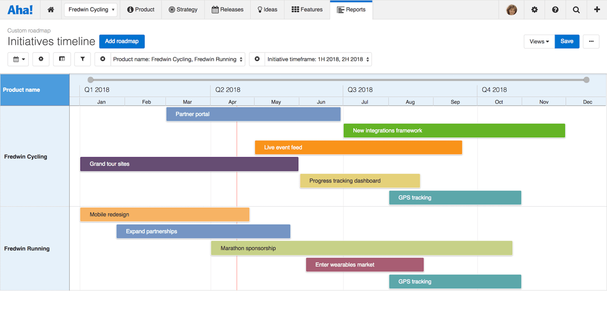Viewport: 607px width, 329px height.
Task: Remove the Initiative timeframe filter via its X icon
Action: coord(257,59)
